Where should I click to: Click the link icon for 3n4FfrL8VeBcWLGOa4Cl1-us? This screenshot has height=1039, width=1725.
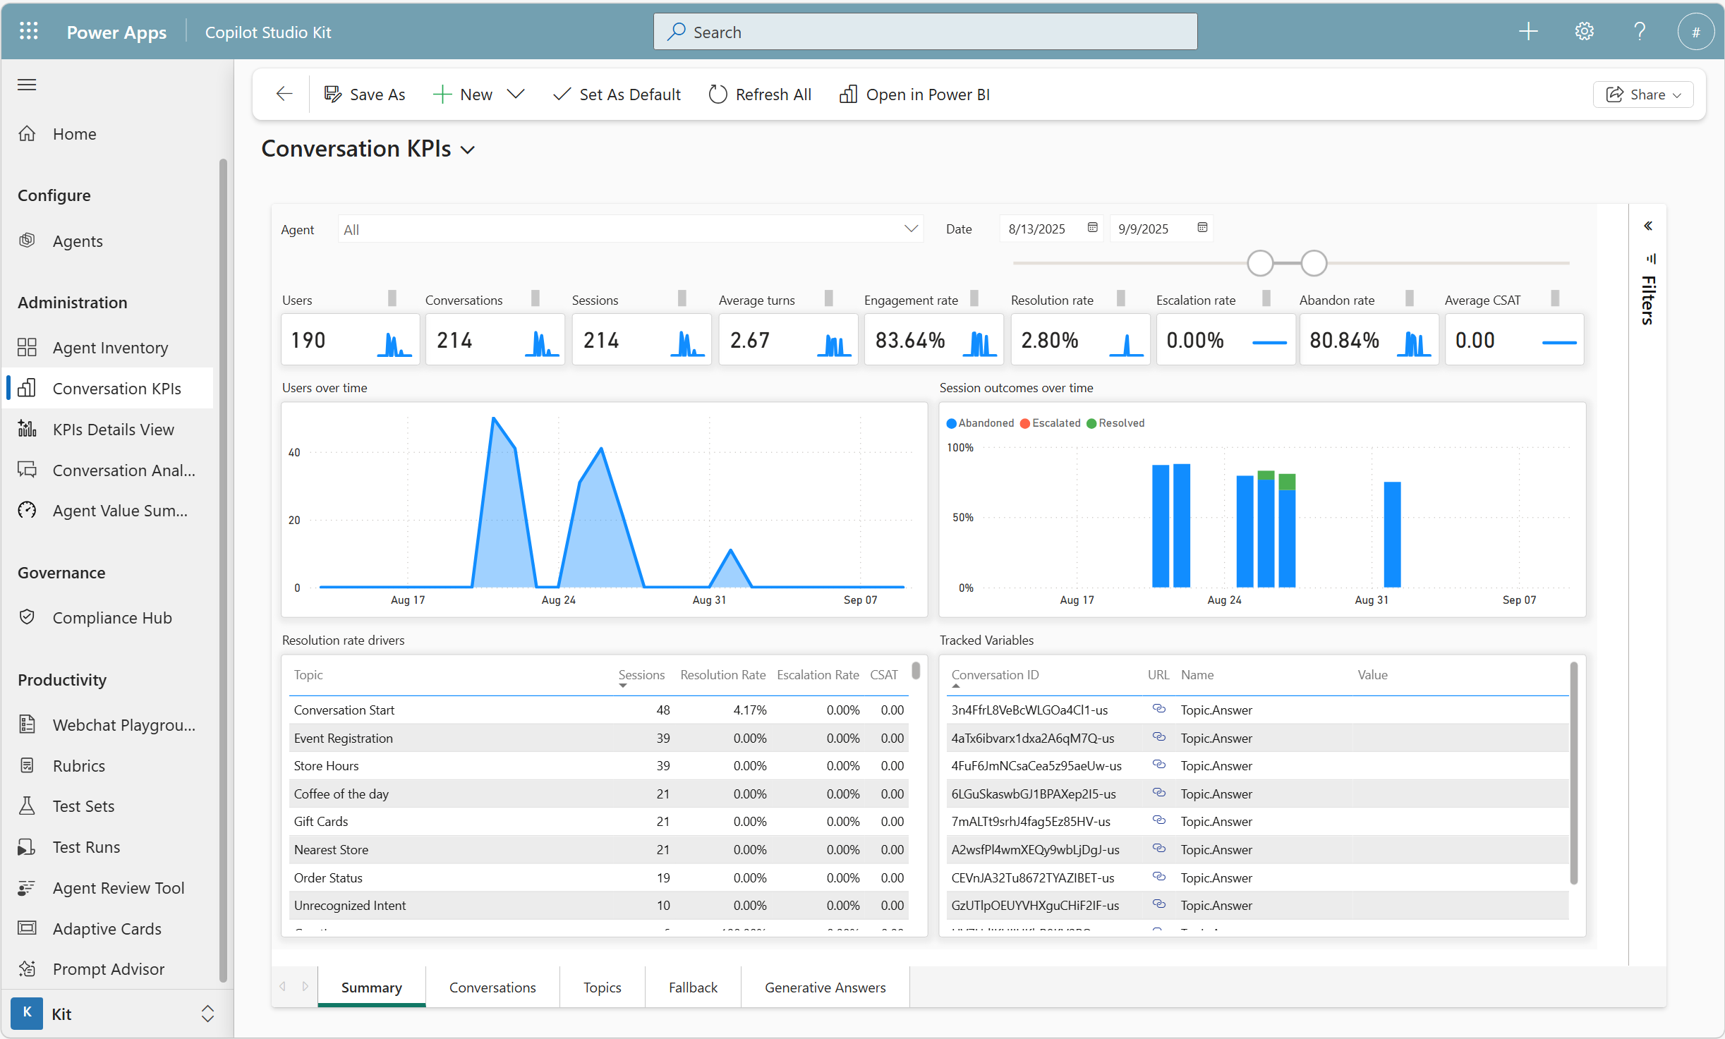coord(1158,709)
